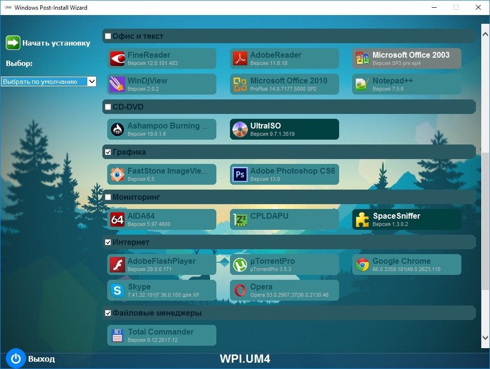Image resolution: width=490 pixels, height=369 pixels.
Task: Click the CPLDAPU chip icon
Action: pyautogui.click(x=240, y=220)
